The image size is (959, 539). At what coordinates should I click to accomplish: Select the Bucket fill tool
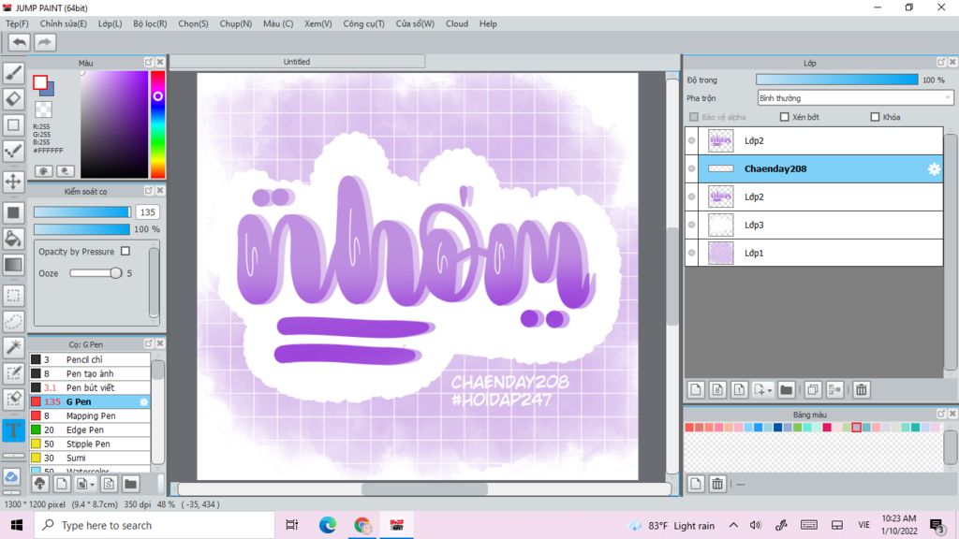click(13, 239)
